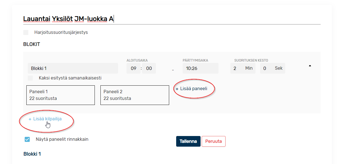Click the start time hour field 09
Viewport: 340px width, 164px height.
(x=134, y=68)
